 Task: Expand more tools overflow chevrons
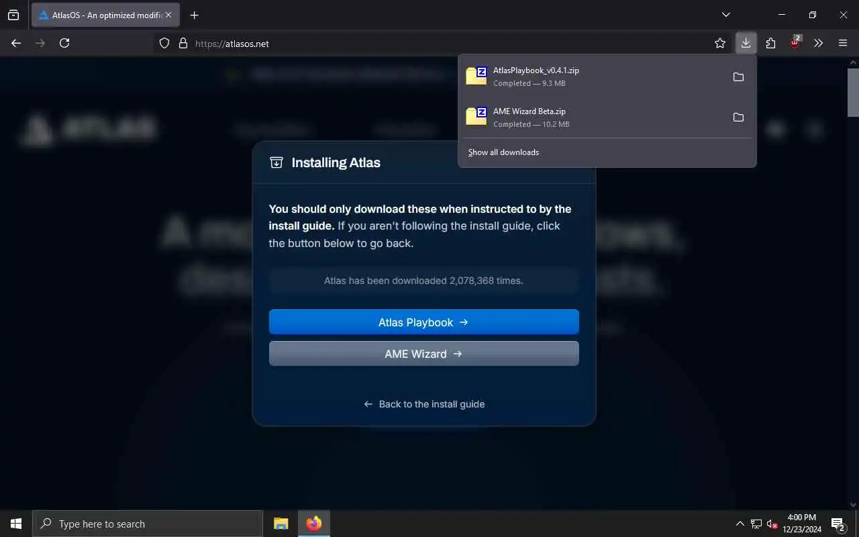tap(818, 43)
